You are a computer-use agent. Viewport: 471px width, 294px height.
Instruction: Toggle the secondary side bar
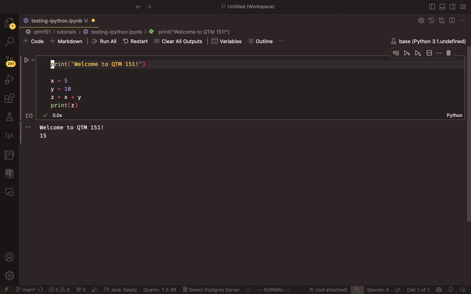(x=453, y=7)
